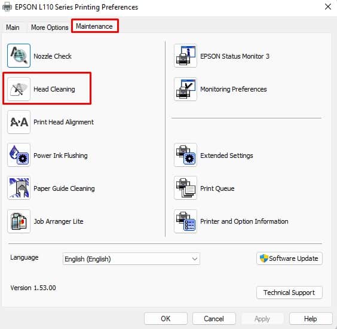This screenshot has width=337, height=329.
Task: Click the Language field label
Action: pyautogui.click(x=24, y=257)
